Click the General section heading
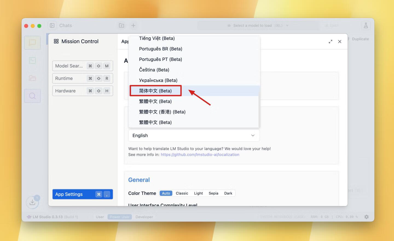This screenshot has height=241, width=394. point(139,180)
